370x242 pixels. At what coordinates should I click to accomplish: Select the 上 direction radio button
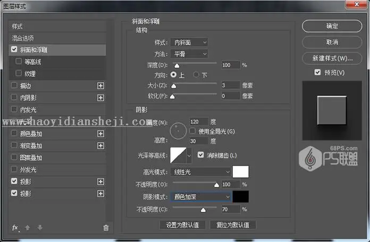[x=173, y=75]
